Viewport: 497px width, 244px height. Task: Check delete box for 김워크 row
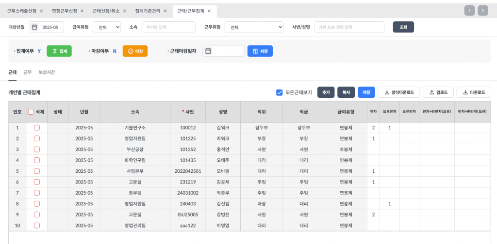(37, 128)
